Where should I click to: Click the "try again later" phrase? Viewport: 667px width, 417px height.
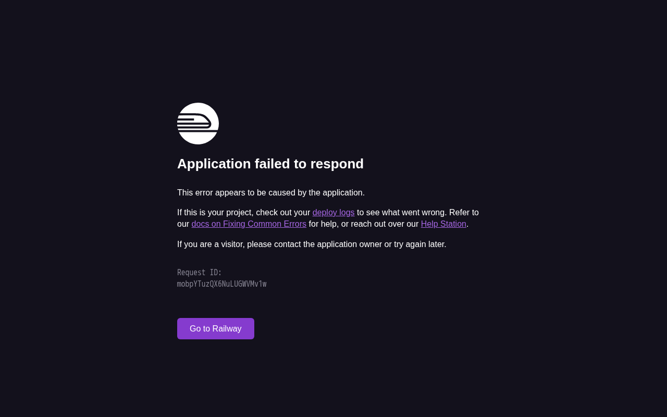419,244
